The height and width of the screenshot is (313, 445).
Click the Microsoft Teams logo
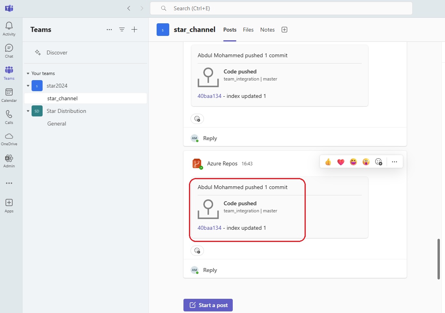click(x=9, y=8)
